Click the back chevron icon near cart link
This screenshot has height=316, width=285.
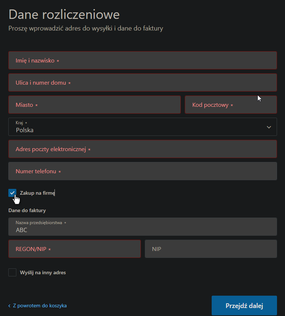coord(9,306)
